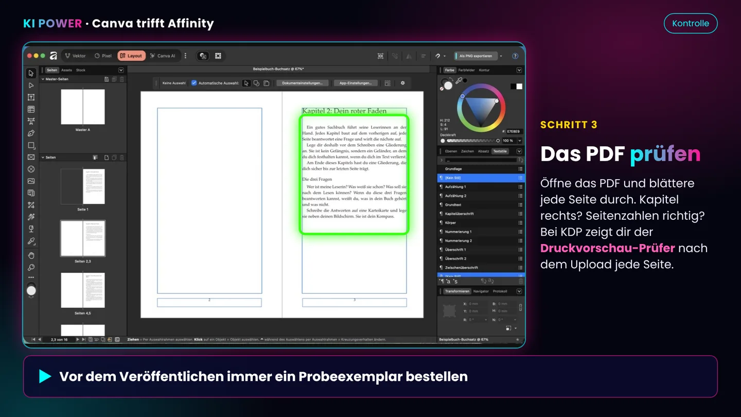Select the Rectangle shape tool
The image size is (741, 417).
pyautogui.click(x=31, y=146)
